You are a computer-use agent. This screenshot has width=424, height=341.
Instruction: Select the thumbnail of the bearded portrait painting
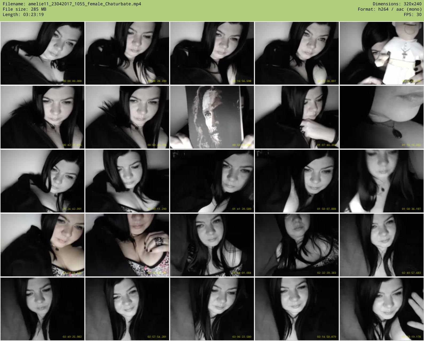[x=212, y=117]
